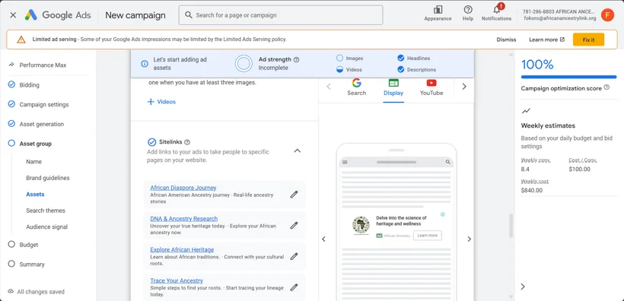The height and width of the screenshot is (301, 624).
Task: Click the Videos half-filled status circle
Action: tap(339, 70)
